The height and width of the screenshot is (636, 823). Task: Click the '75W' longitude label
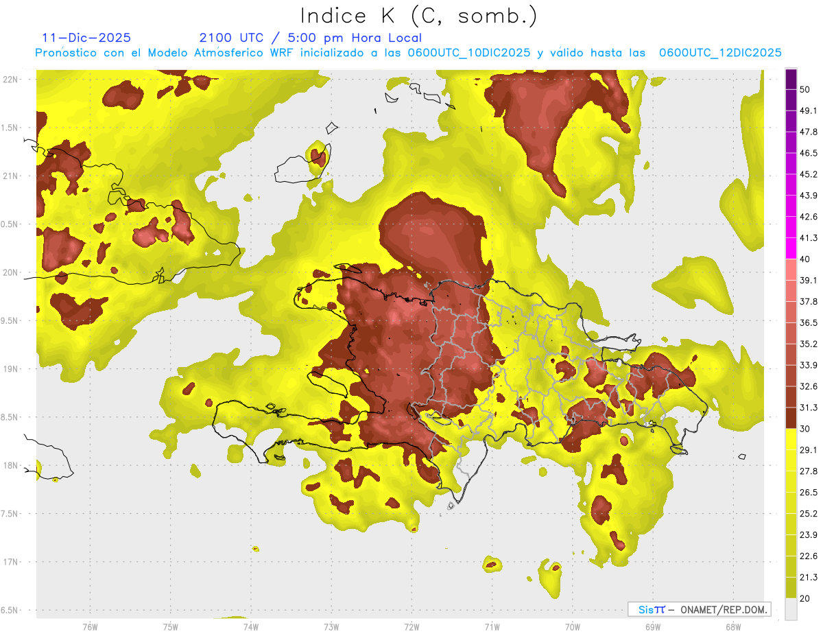point(170,626)
